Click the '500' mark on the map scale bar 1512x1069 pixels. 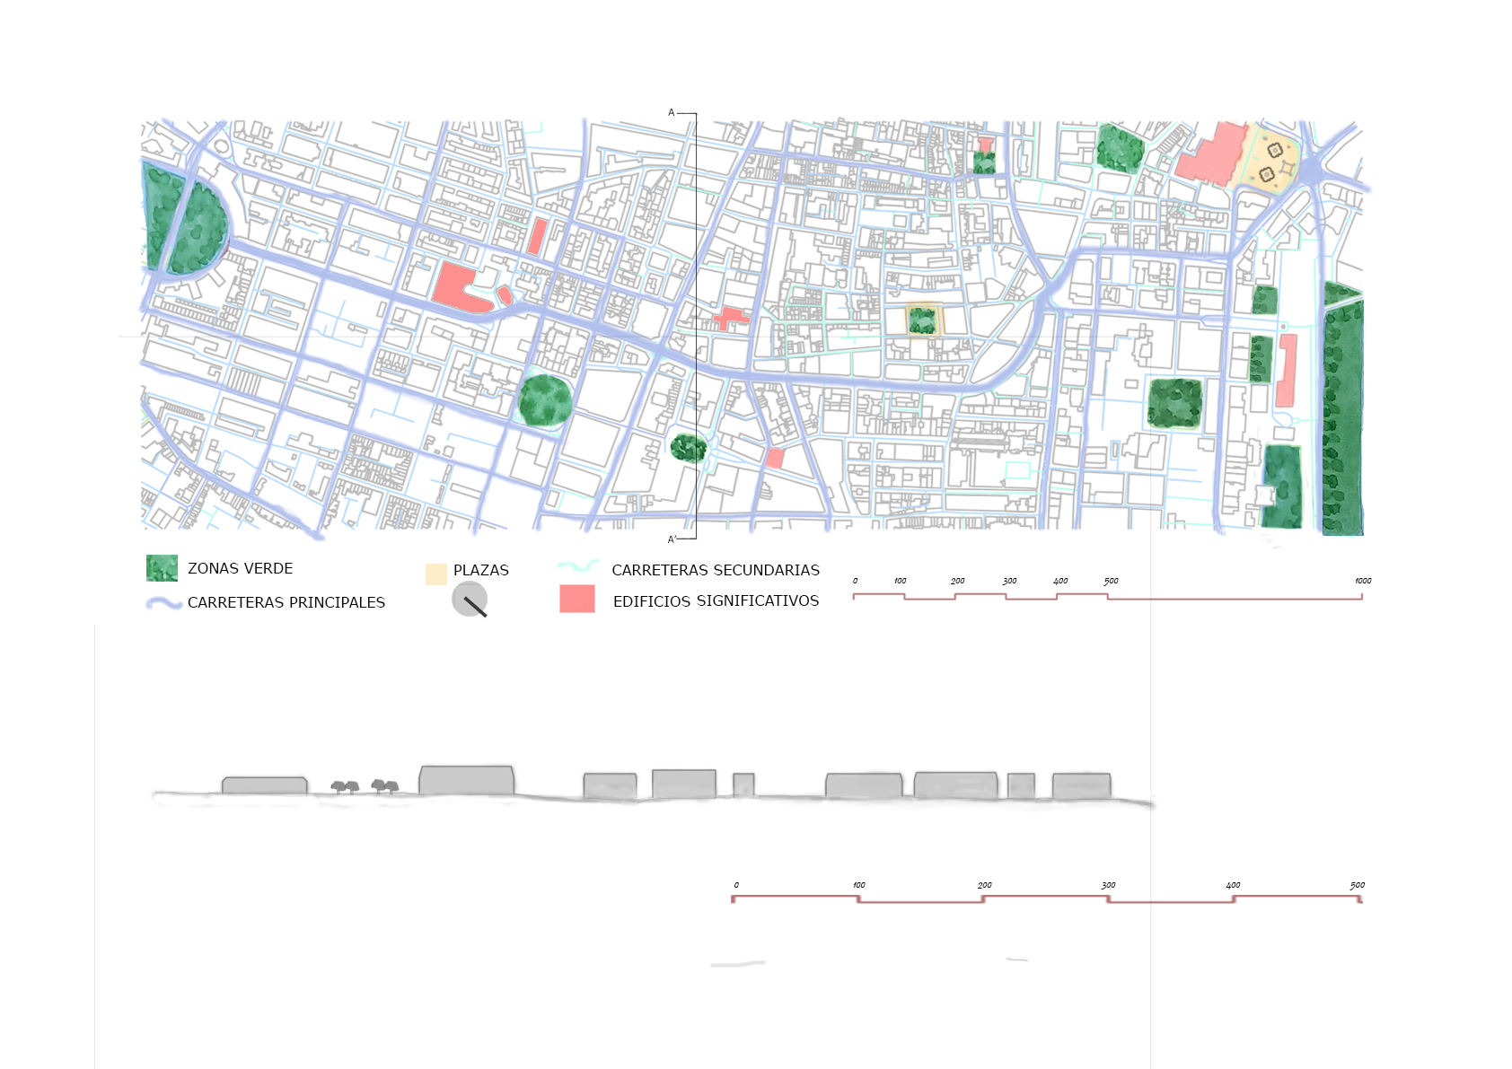1111,581
